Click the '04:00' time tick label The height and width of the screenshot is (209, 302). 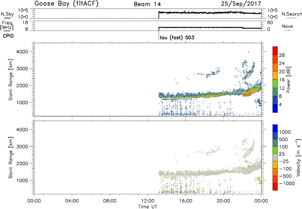(72, 201)
